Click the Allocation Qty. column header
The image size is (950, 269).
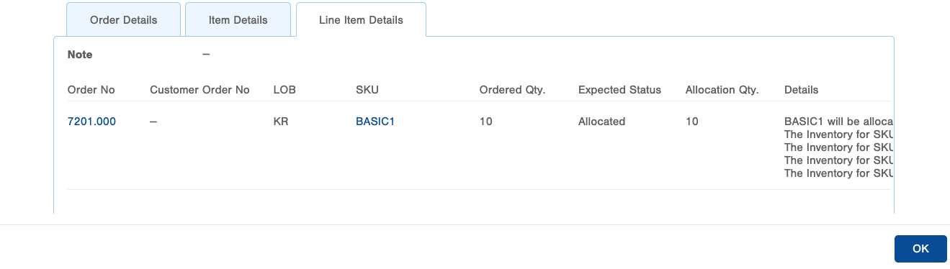tap(722, 90)
